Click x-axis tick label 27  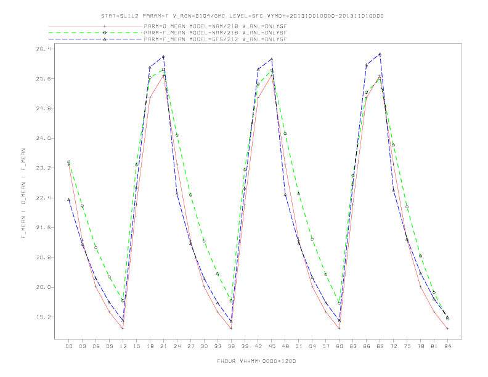(190, 346)
